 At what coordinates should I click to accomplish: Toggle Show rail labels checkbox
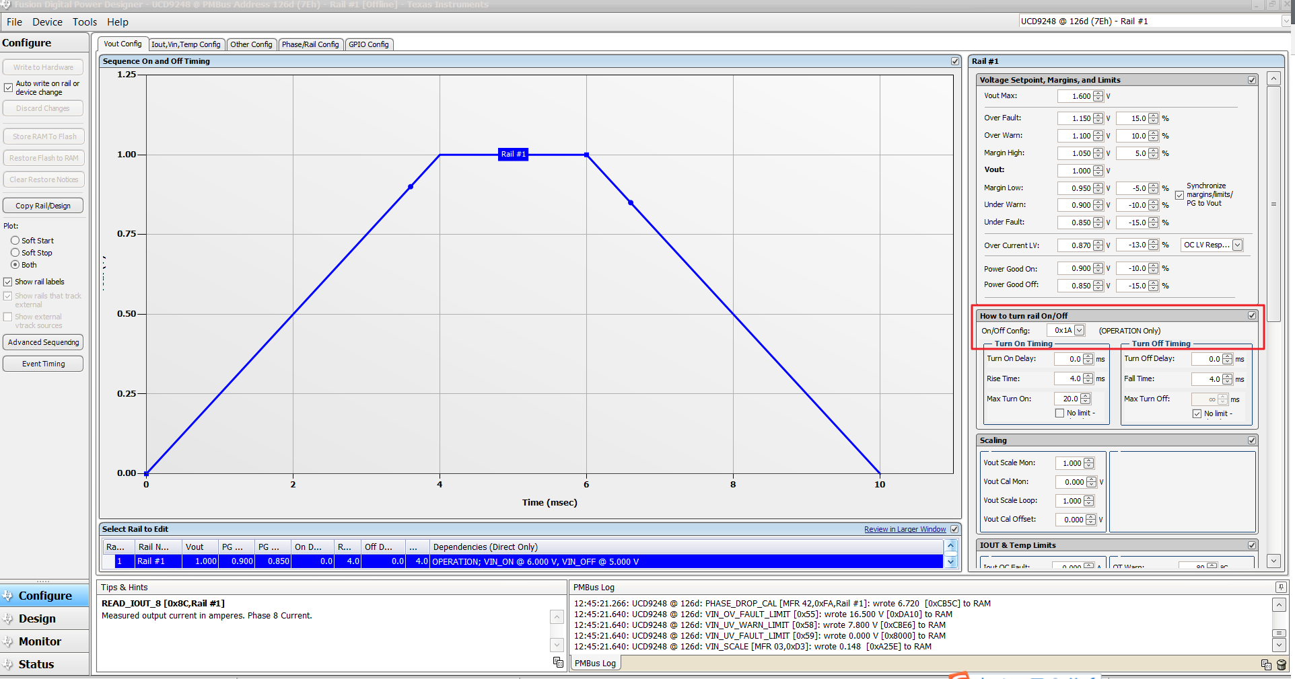pyautogui.click(x=8, y=282)
